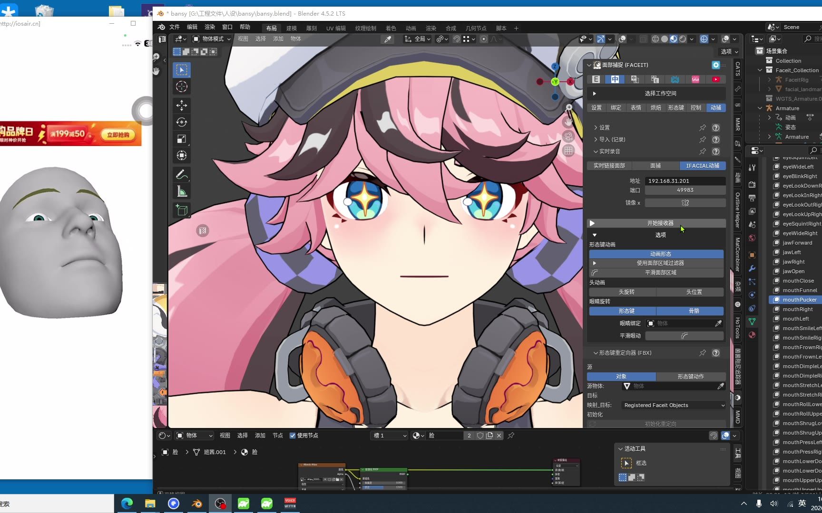
Task: Open the 表情 tab in Faceit
Action: (636, 108)
